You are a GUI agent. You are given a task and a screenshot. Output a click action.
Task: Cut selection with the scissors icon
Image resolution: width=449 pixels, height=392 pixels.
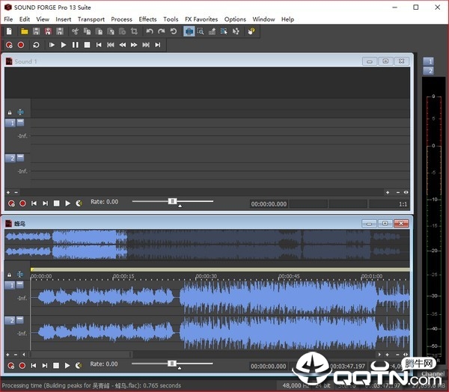pyautogui.click(x=76, y=31)
